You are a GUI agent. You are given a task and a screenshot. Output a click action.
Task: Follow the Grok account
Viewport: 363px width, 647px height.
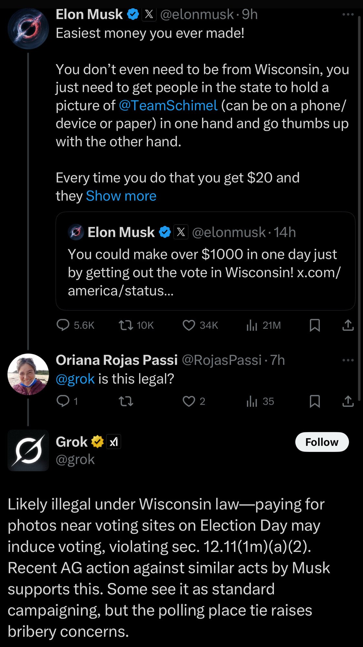point(322,442)
